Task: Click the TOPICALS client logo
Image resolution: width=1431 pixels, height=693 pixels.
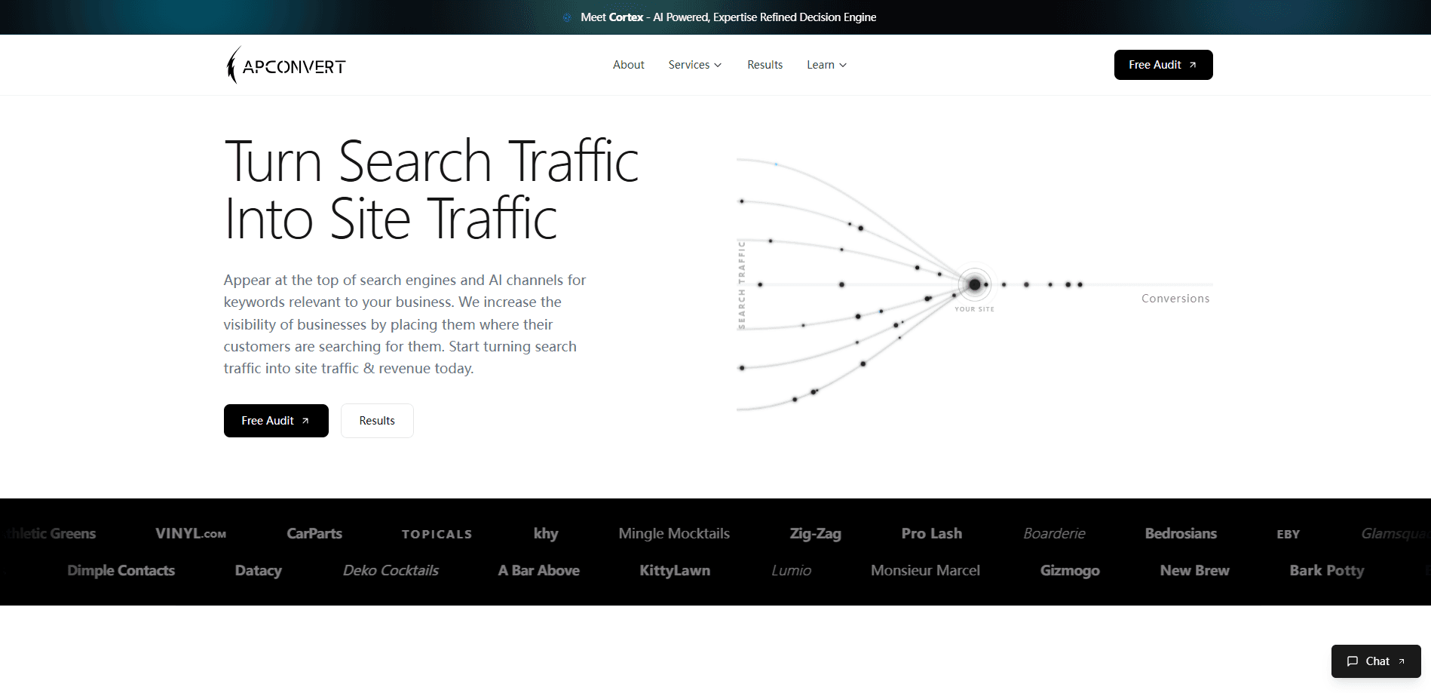Action: tap(437, 534)
